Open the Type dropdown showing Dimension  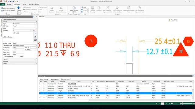pos(25,24)
